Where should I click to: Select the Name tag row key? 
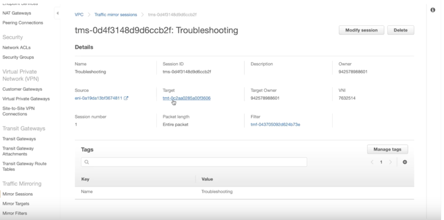point(87,192)
